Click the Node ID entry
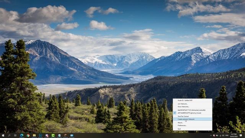This screenshot has width=245, height=138. point(193,100)
